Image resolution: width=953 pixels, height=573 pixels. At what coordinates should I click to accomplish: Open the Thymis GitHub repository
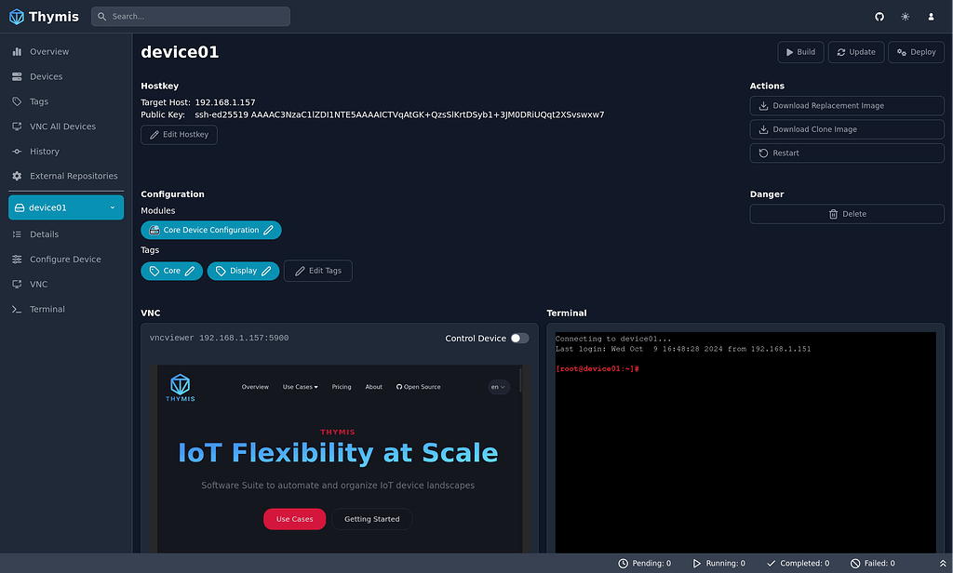(x=879, y=16)
